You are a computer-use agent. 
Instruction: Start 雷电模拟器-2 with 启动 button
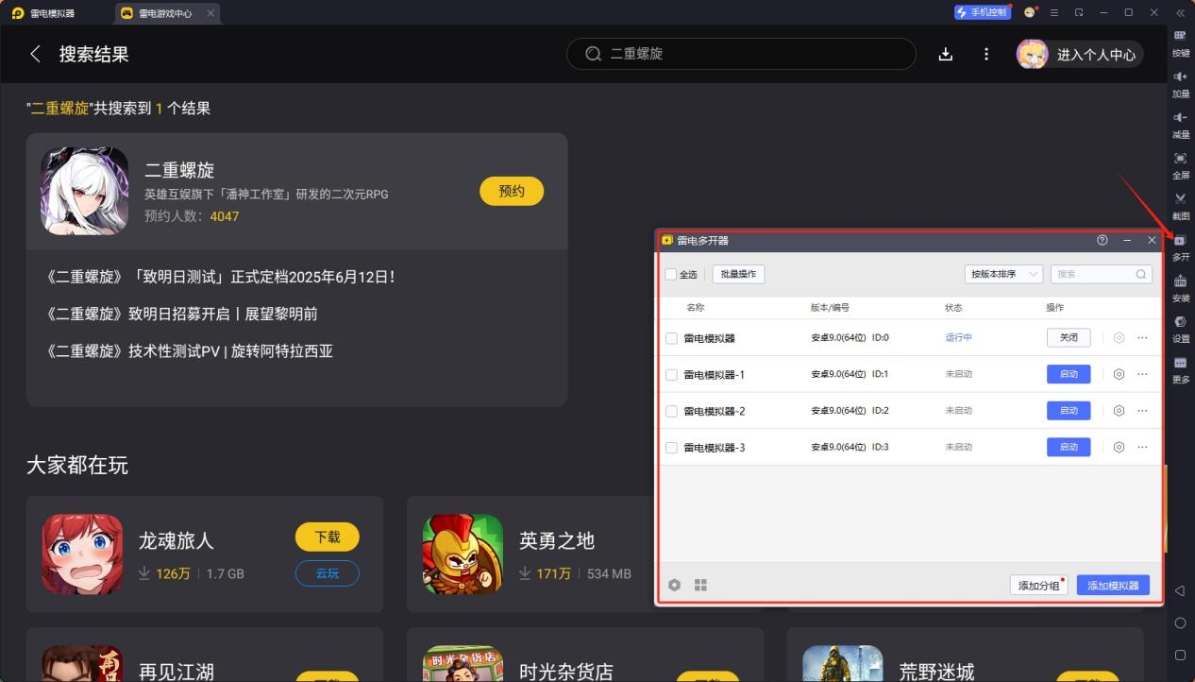1069,411
